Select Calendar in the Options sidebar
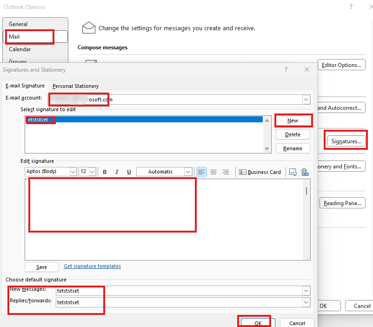 point(20,49)
